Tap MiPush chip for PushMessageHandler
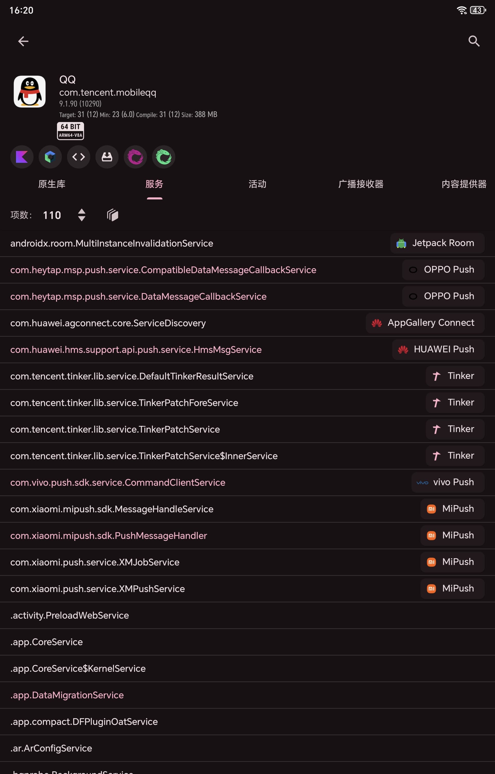 coord(452,535)
